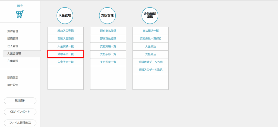Screen dimensions: 278x127
Task: Click the 金融機関連携 circle icon
Action: 150,15
